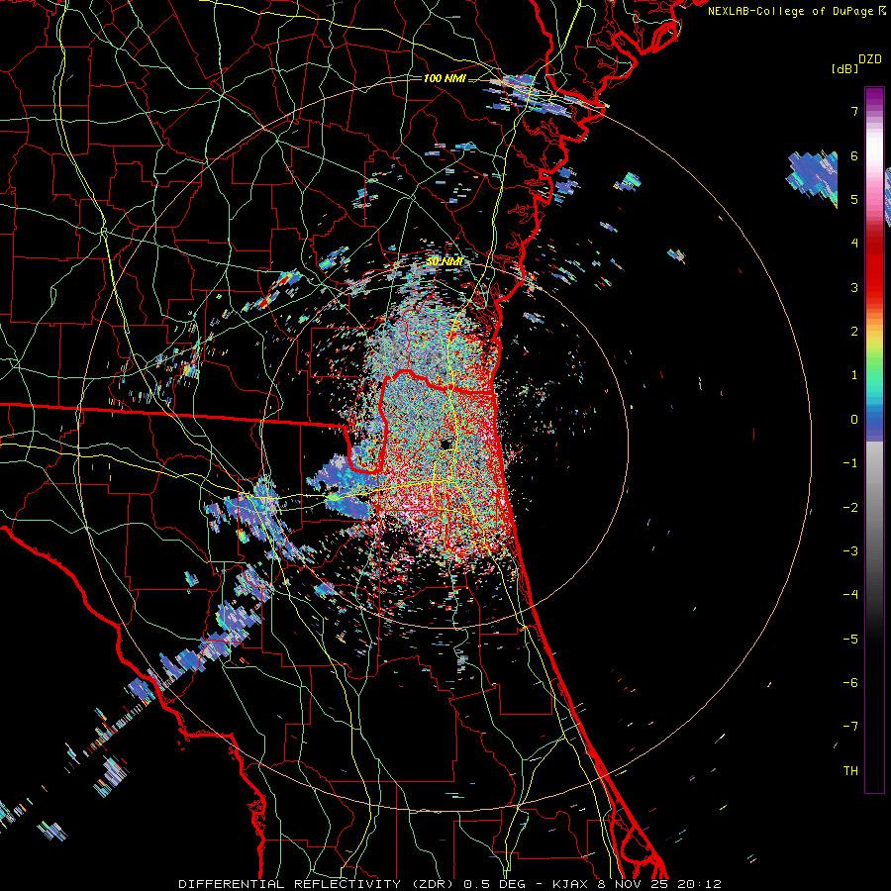The image size is (891, 891).
Task: Click the positive 1 tick label on the scale
Action: 854,375
